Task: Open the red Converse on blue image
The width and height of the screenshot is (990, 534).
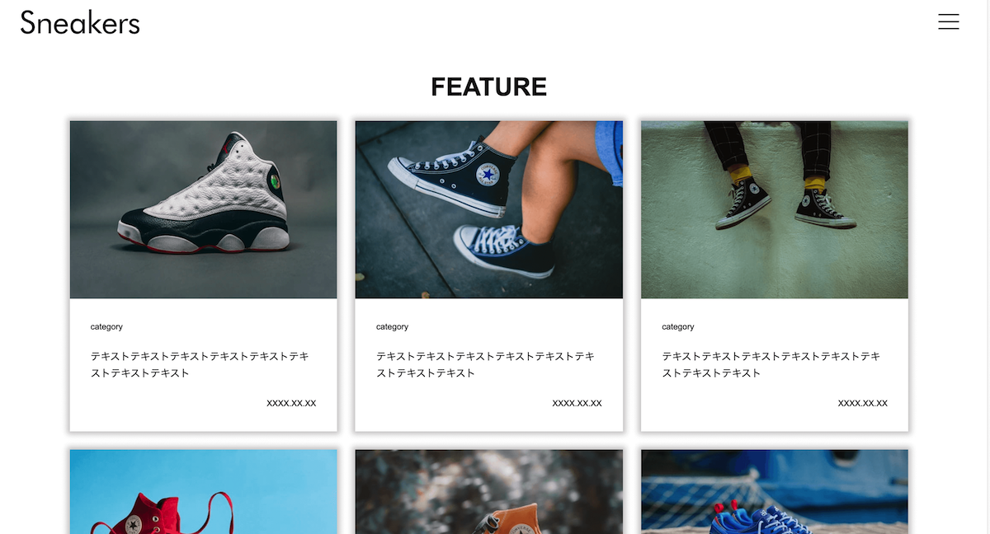Action: tap(204, 491)
